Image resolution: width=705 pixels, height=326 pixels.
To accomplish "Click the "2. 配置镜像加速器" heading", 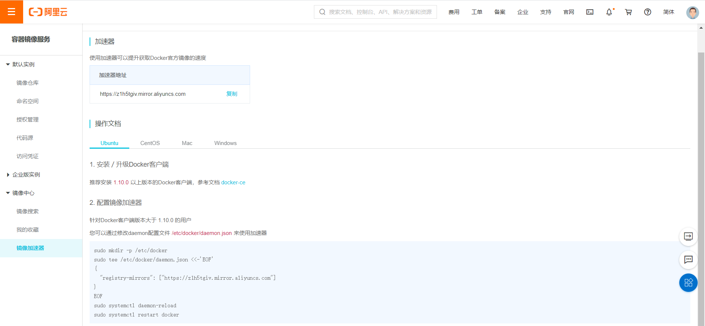I will pos(116,203).
